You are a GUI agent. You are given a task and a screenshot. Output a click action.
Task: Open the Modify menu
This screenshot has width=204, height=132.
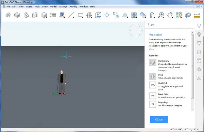tap(73, 7)
